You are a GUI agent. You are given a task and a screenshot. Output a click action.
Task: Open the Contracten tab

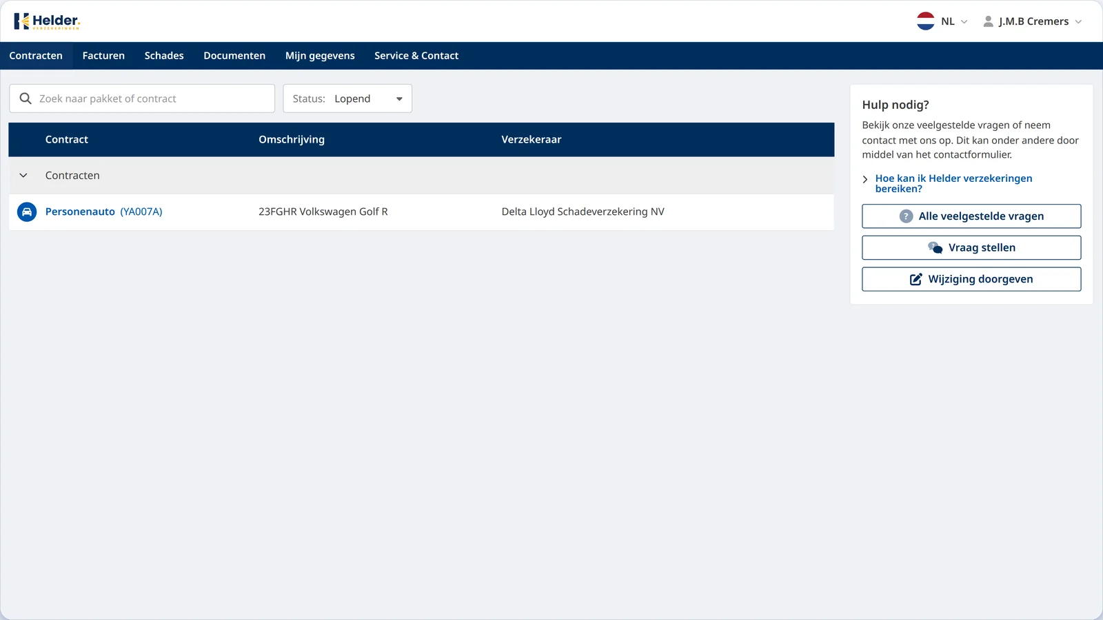click(x=36, y=56)
